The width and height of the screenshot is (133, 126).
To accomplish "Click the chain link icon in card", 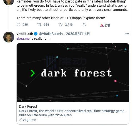I will (x=21, y=120).
